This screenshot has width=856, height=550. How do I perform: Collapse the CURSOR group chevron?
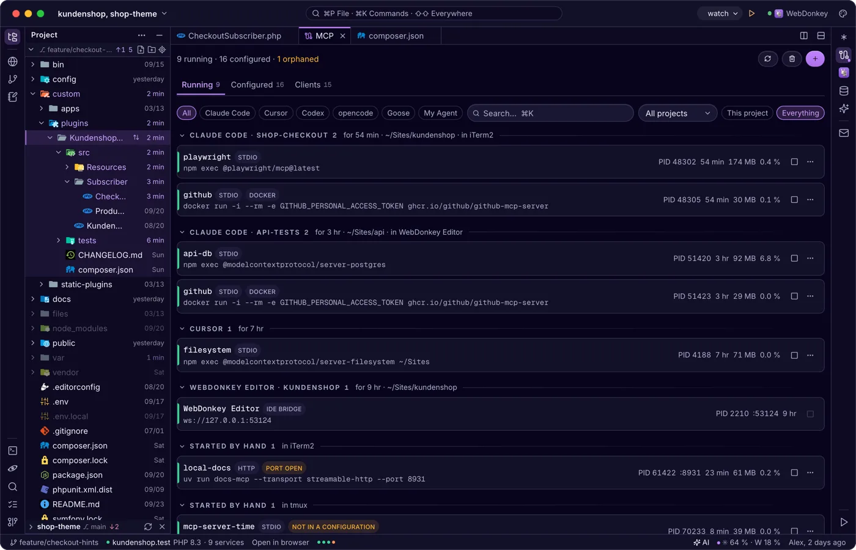182,329
